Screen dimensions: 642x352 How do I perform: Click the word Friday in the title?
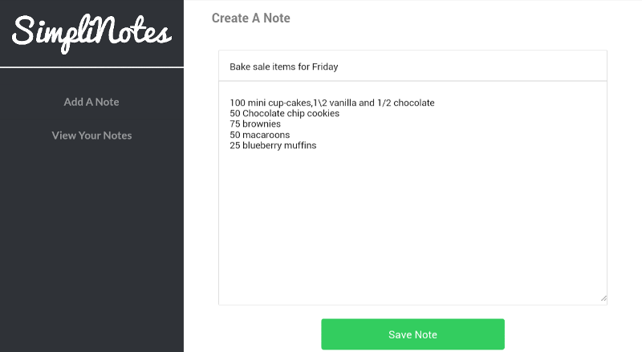[x=325, y=67]
